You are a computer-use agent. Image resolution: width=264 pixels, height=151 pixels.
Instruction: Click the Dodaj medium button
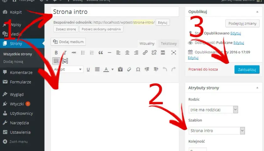[68, 42]
